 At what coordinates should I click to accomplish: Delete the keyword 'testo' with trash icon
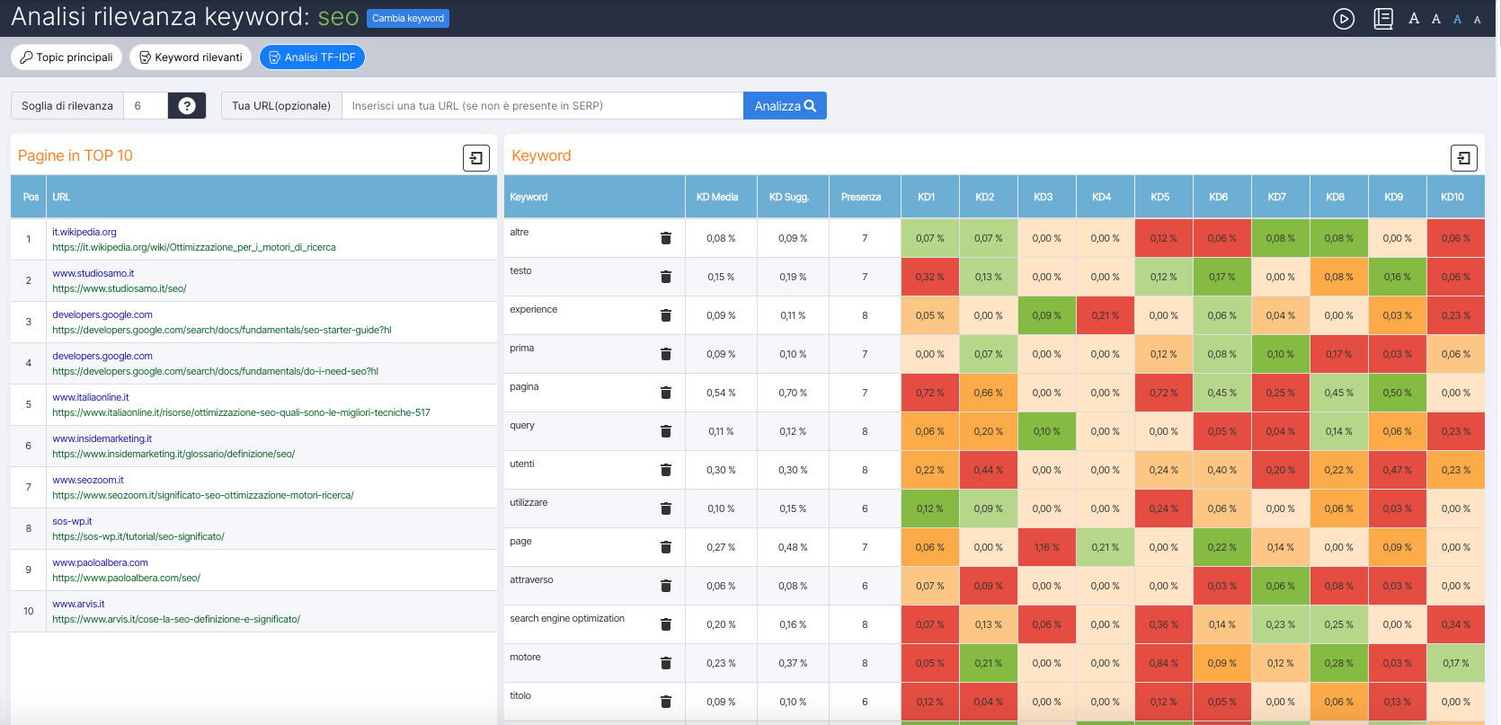666,277
